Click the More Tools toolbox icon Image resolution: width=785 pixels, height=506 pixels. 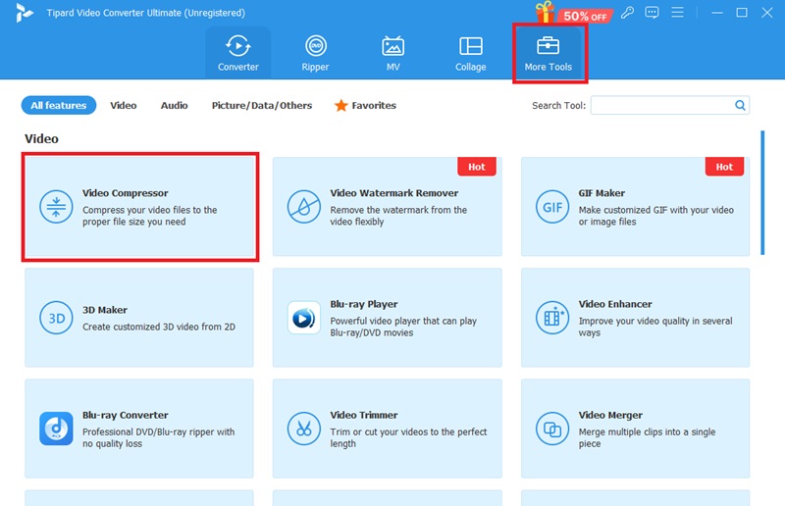pos(549,45)
